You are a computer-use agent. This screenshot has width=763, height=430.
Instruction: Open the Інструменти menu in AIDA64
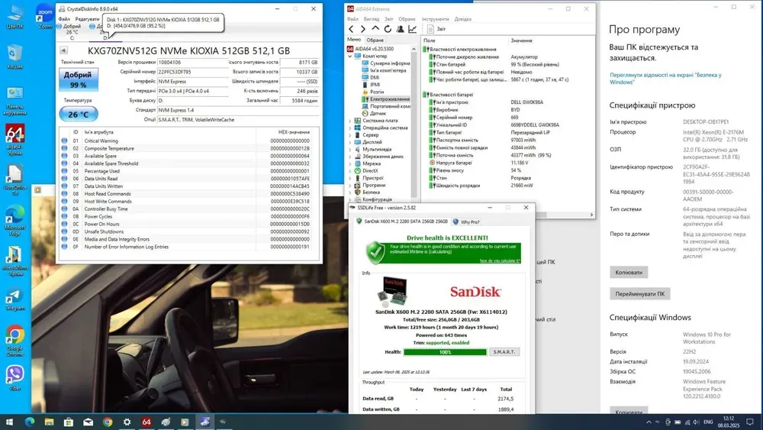tap(435, 19)
